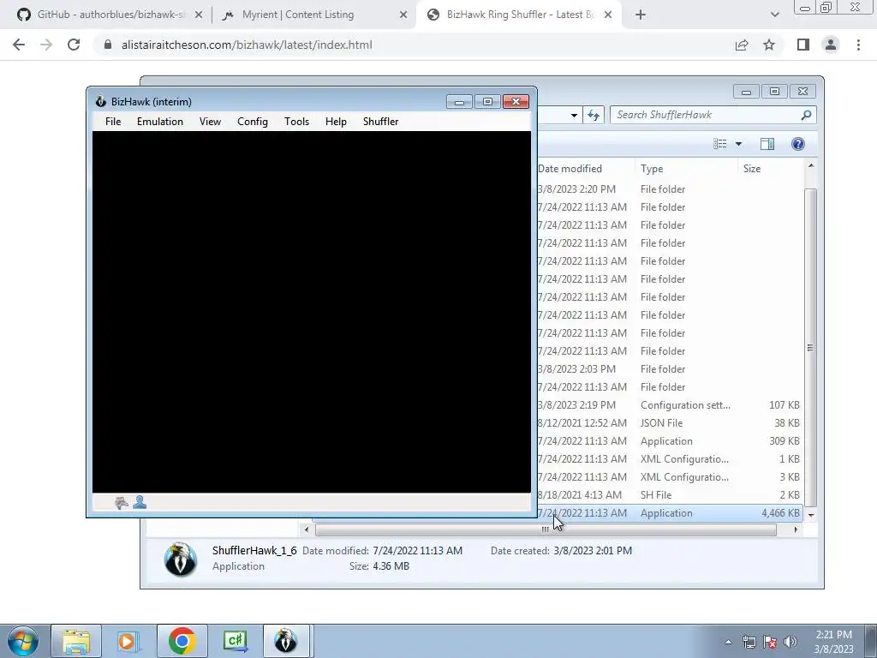
Task: Open the C# taskbar application
Action: pyautogui.click(x=235, y=641)
